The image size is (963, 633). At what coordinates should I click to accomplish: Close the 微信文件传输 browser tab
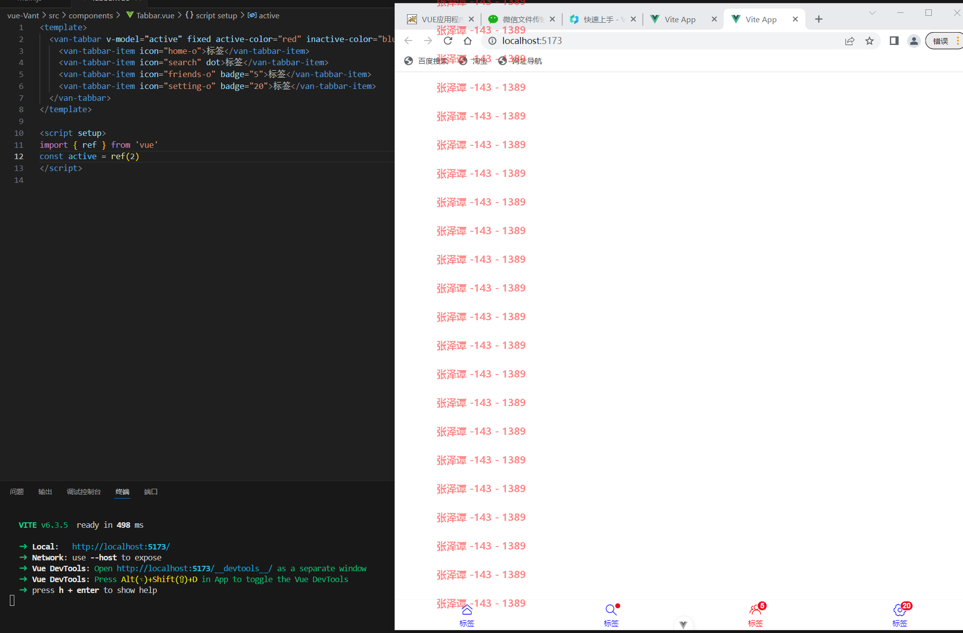[552, 19]
